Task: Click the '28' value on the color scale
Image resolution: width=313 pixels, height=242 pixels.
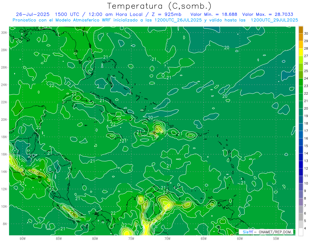Action: point(306,48)
